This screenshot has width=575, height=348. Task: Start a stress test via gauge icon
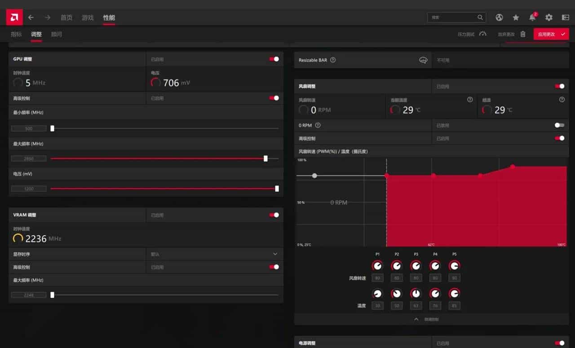(482, 34)
